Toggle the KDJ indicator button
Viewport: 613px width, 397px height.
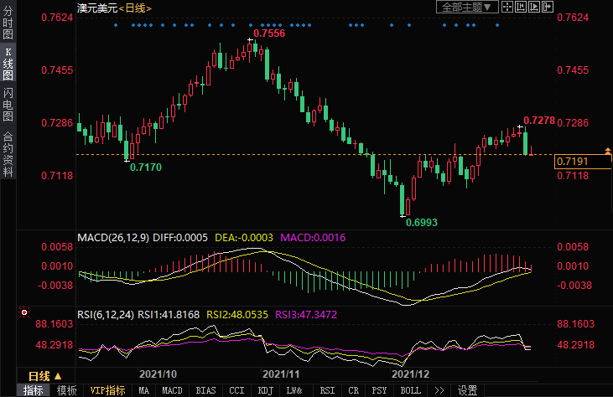265,390
